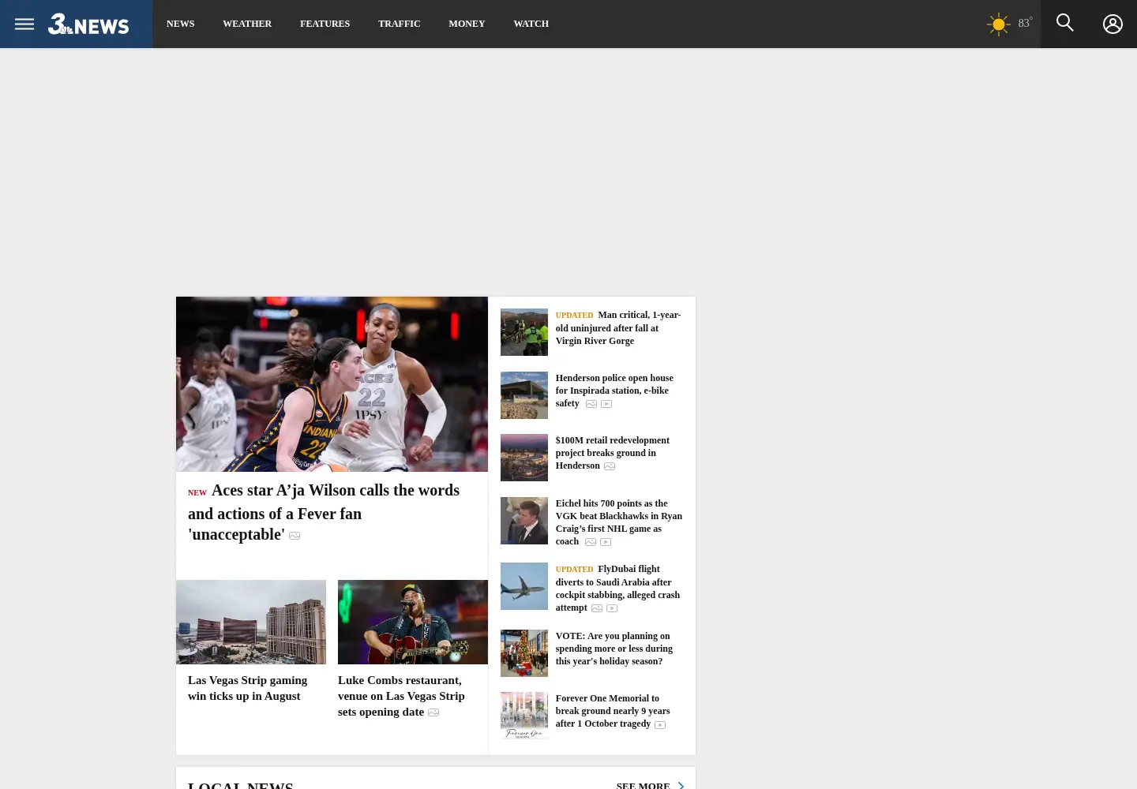Click video icon on Eichel story
The height and width of the screenshot is (789, 1137).
(606, 542)
